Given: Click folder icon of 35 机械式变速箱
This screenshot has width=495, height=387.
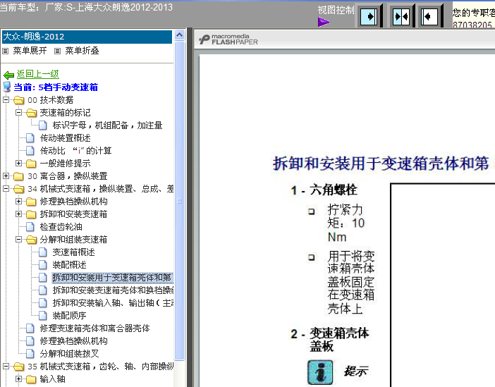Looking at the screenshot, I should pos(19,367).
